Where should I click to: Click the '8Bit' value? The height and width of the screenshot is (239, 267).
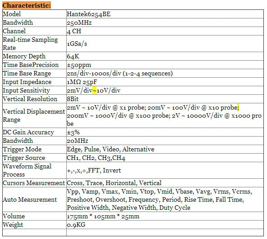click(x=73, y=99)
